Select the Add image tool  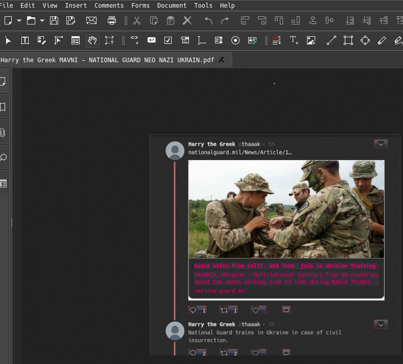pyautogui.click(x=311, y=40)
